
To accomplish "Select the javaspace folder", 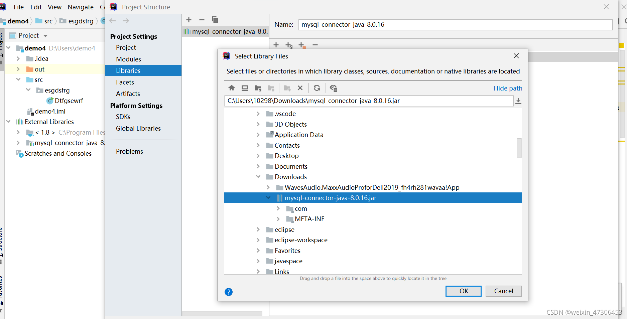I will coord(288,261).
